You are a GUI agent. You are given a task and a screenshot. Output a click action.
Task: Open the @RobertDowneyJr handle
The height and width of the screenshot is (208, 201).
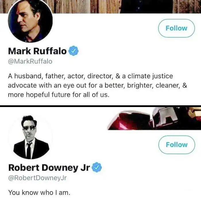click(x=37, y=178)
